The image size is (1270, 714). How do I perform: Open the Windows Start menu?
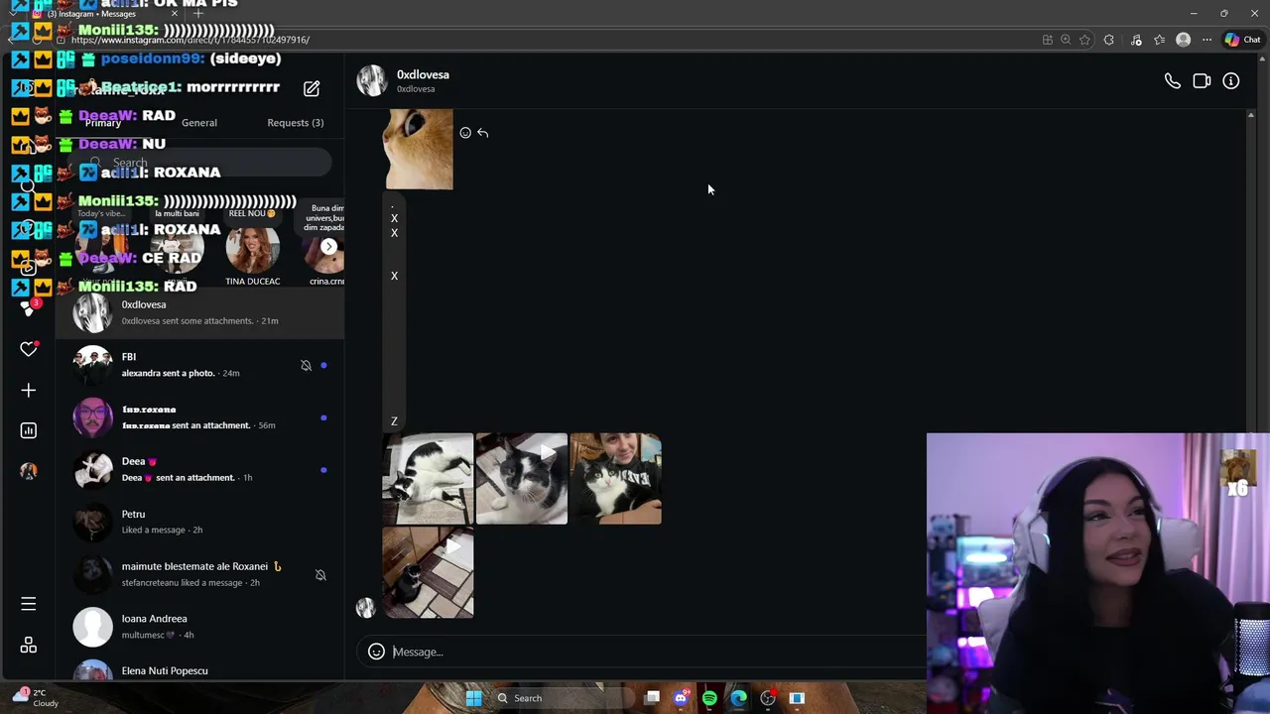click(474, 698)
